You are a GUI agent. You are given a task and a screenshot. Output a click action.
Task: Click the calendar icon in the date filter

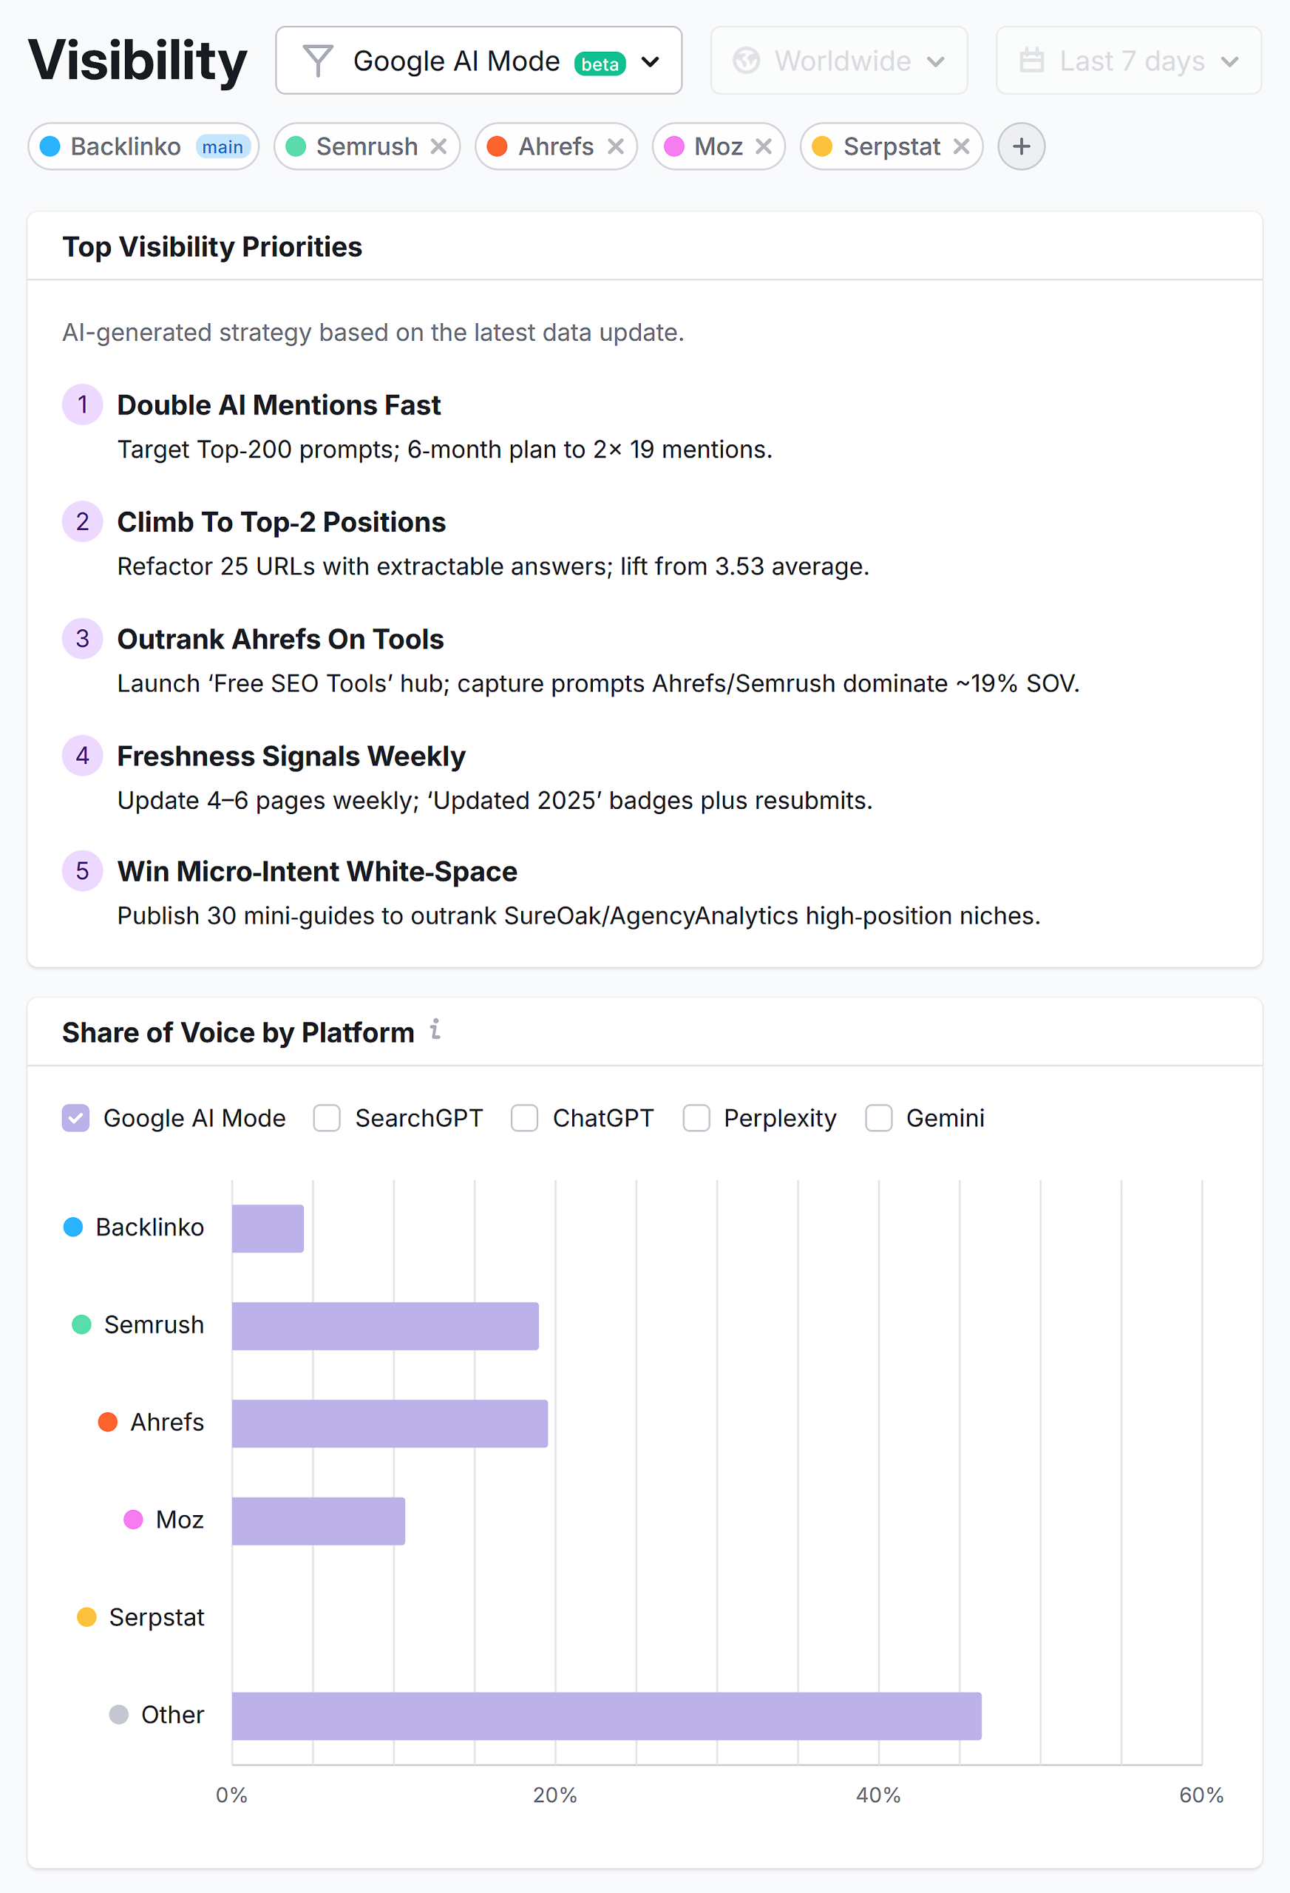pyautogui.click(x=1031, y=59)
